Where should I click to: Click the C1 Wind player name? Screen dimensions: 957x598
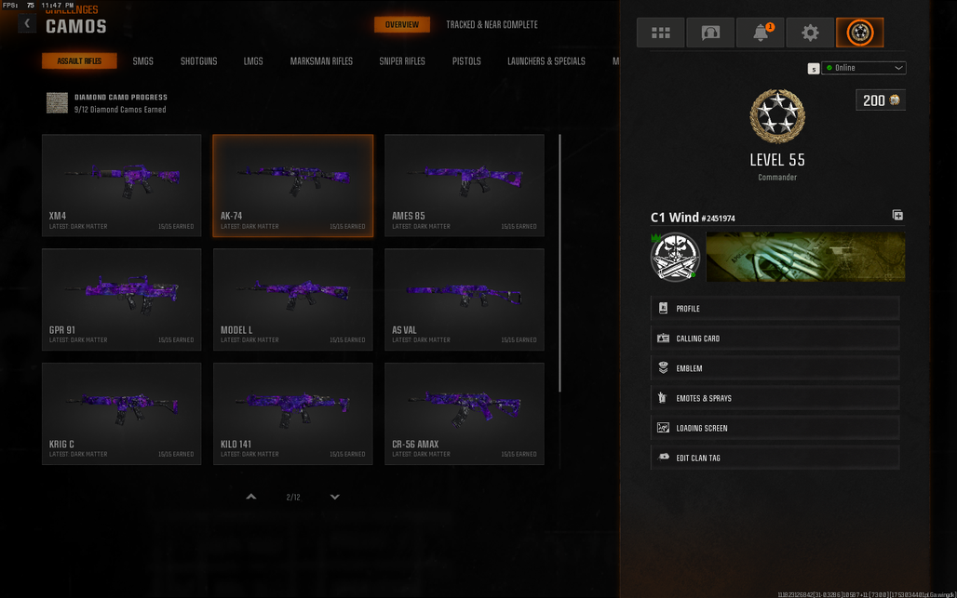click(674, 217)
